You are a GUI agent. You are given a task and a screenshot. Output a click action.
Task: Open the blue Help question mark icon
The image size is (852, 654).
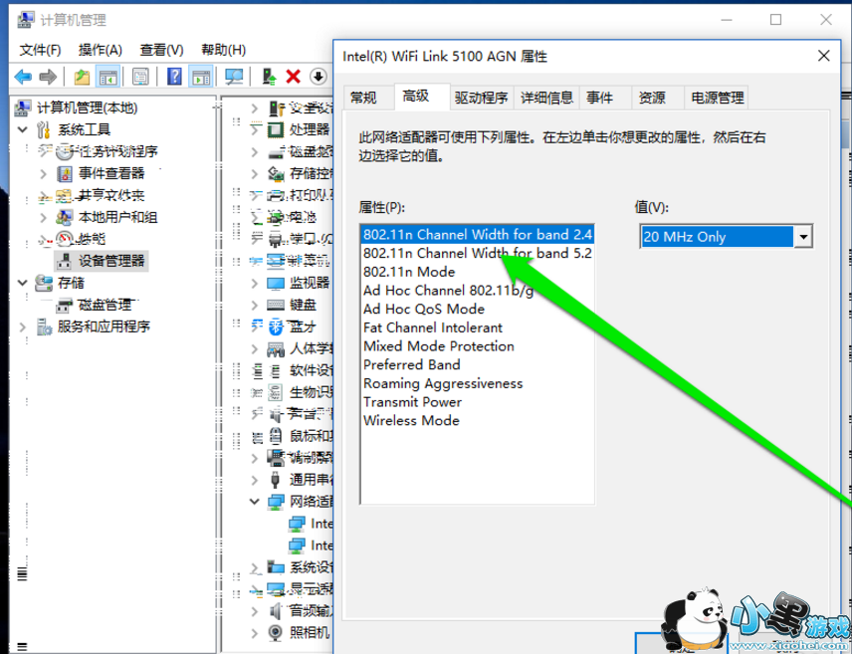tap(174, 77)
